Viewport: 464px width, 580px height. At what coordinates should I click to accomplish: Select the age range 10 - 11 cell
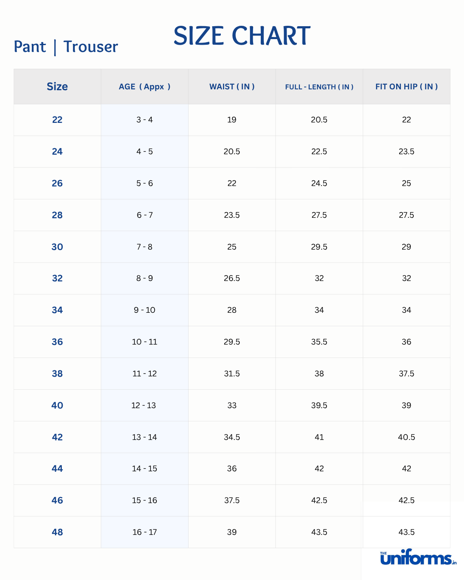(x=145, y=342)
